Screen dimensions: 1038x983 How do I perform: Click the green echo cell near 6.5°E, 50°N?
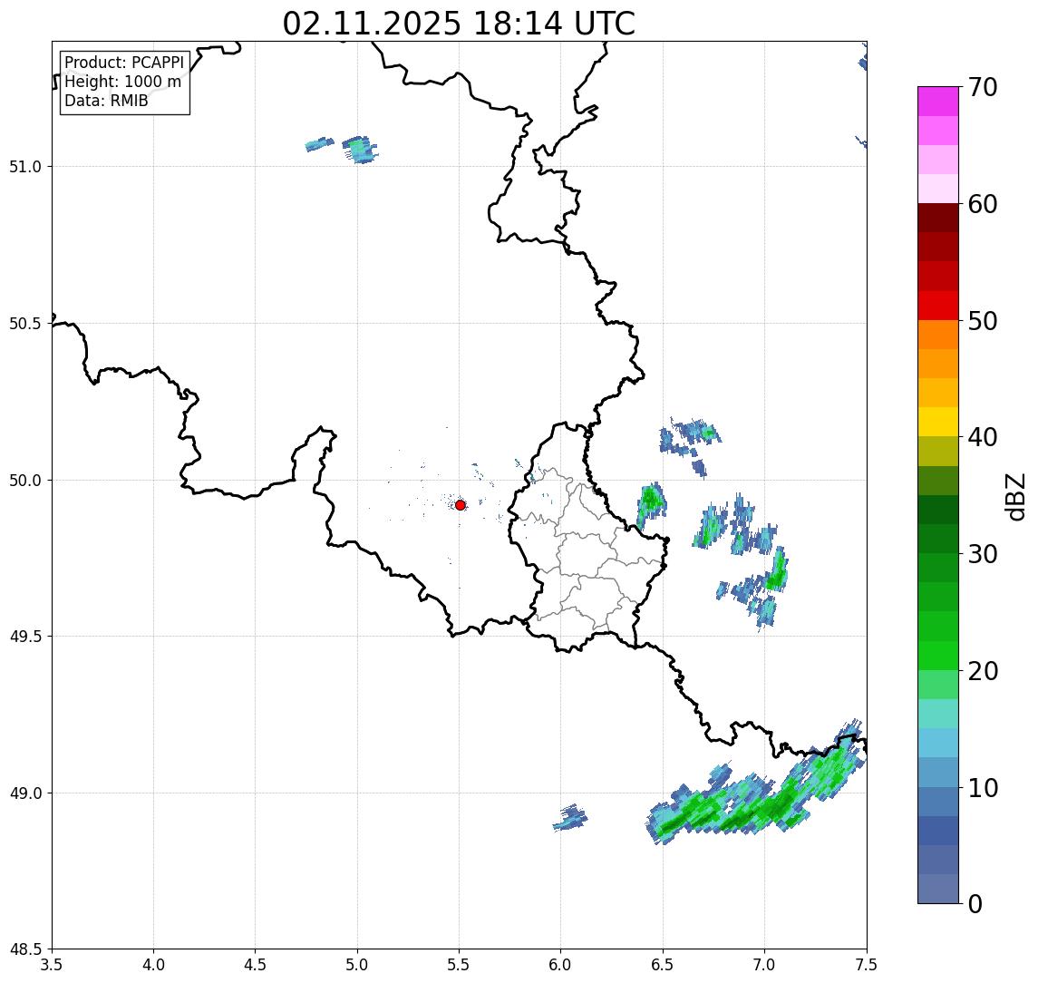click(x=651, y=501)
